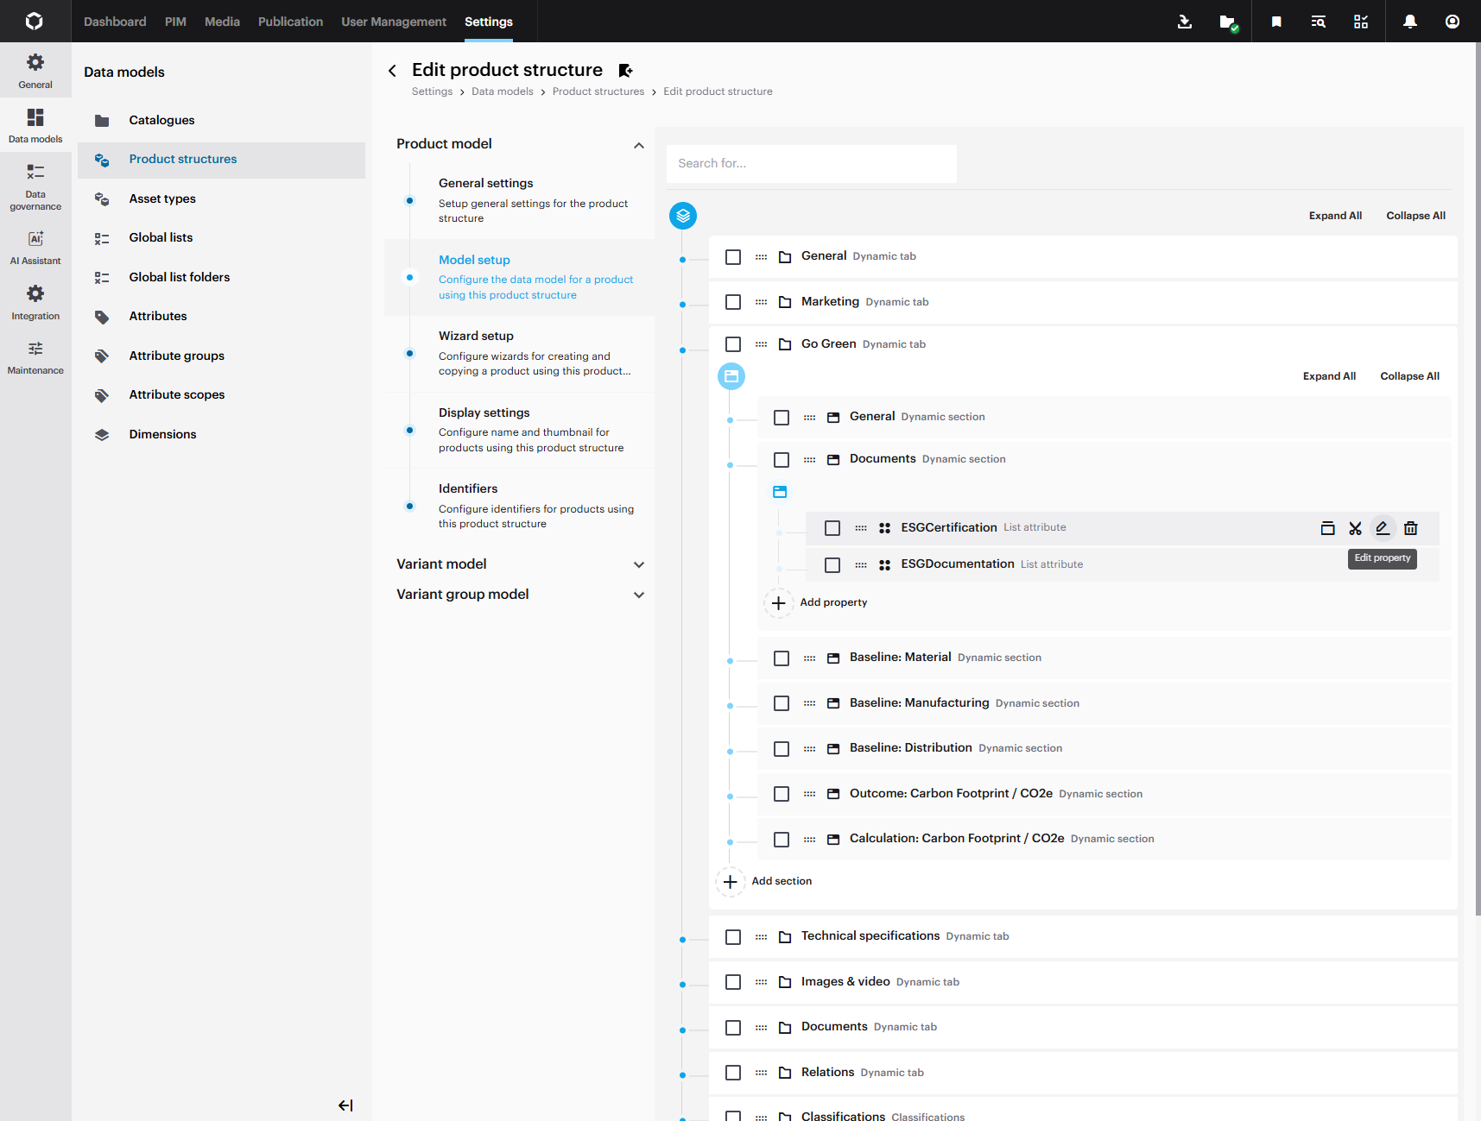Image resolution: width=1481 pixels, height=1121 pixels.
Task: Open the Attribute groups menu item
Action: [176, 356]
